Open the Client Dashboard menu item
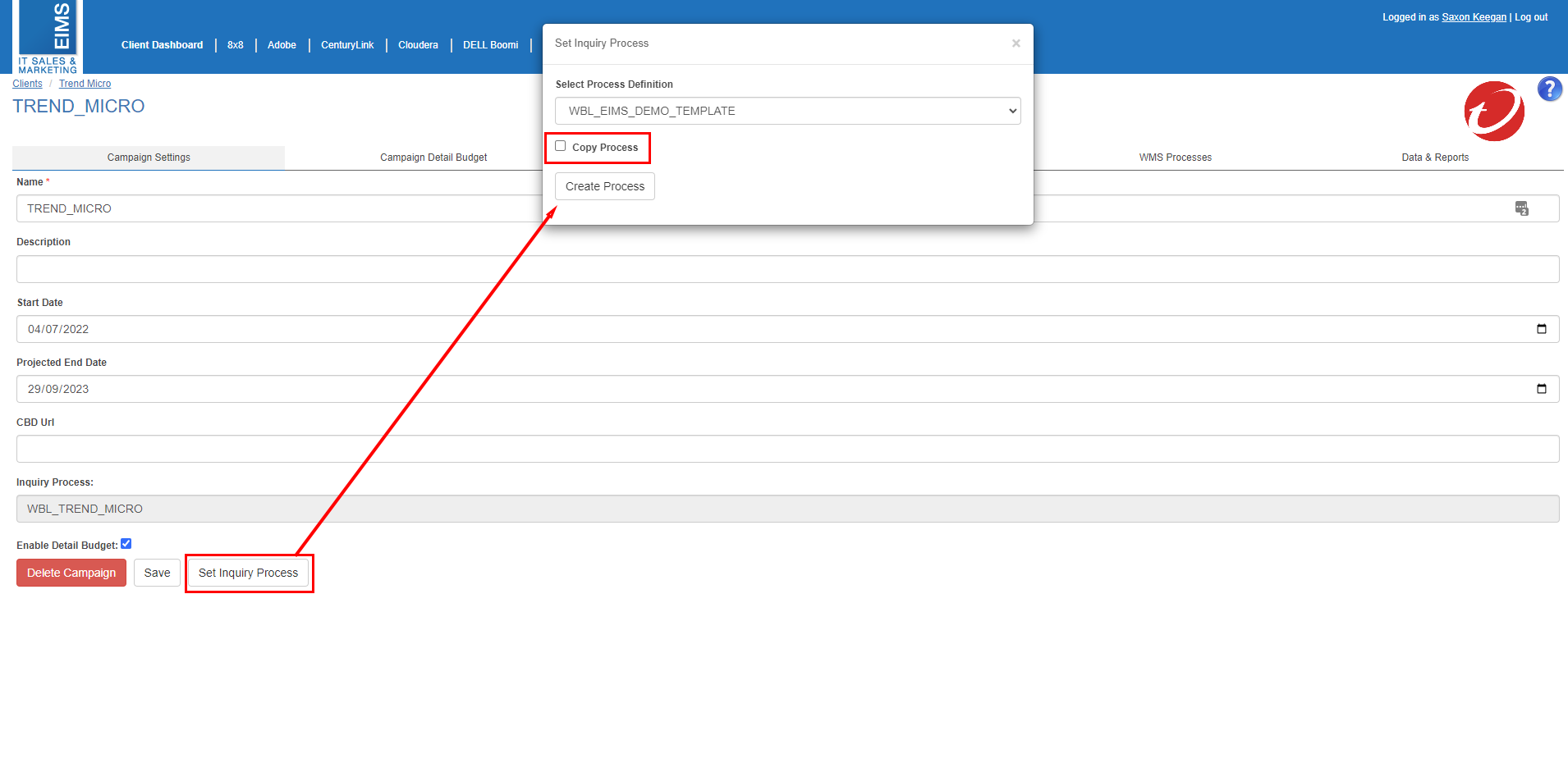Screen dimensions: 1568x763 pos(162,45)
